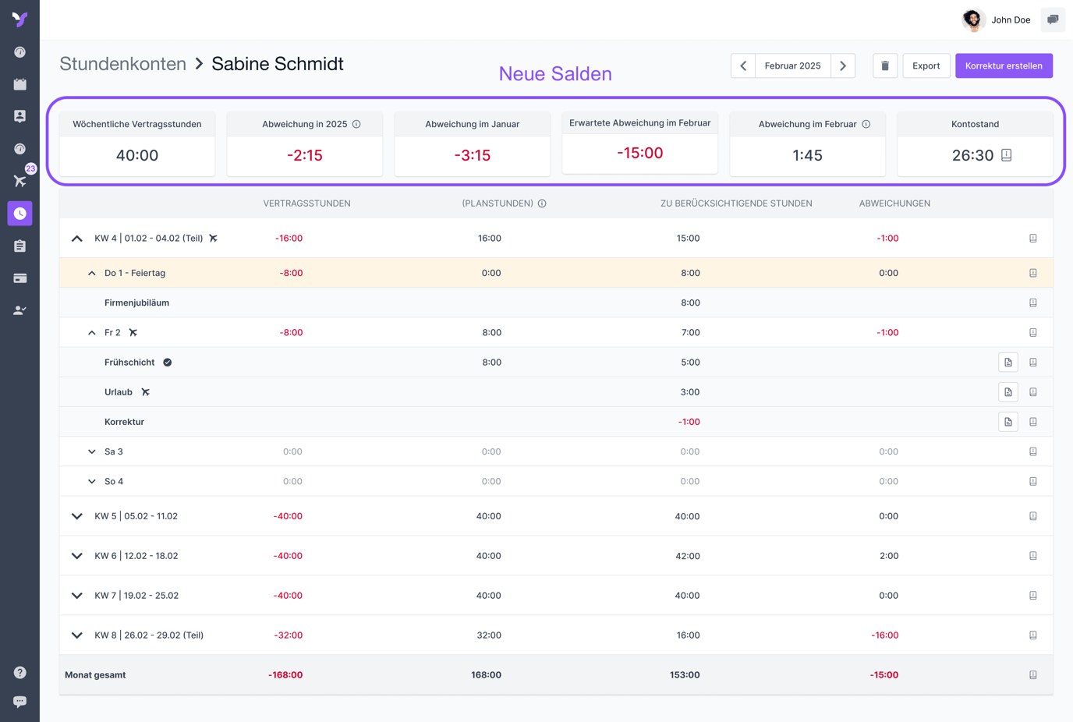Open the help question mark icon
This screenshot has width=1073, height=722.
[19, 672]
